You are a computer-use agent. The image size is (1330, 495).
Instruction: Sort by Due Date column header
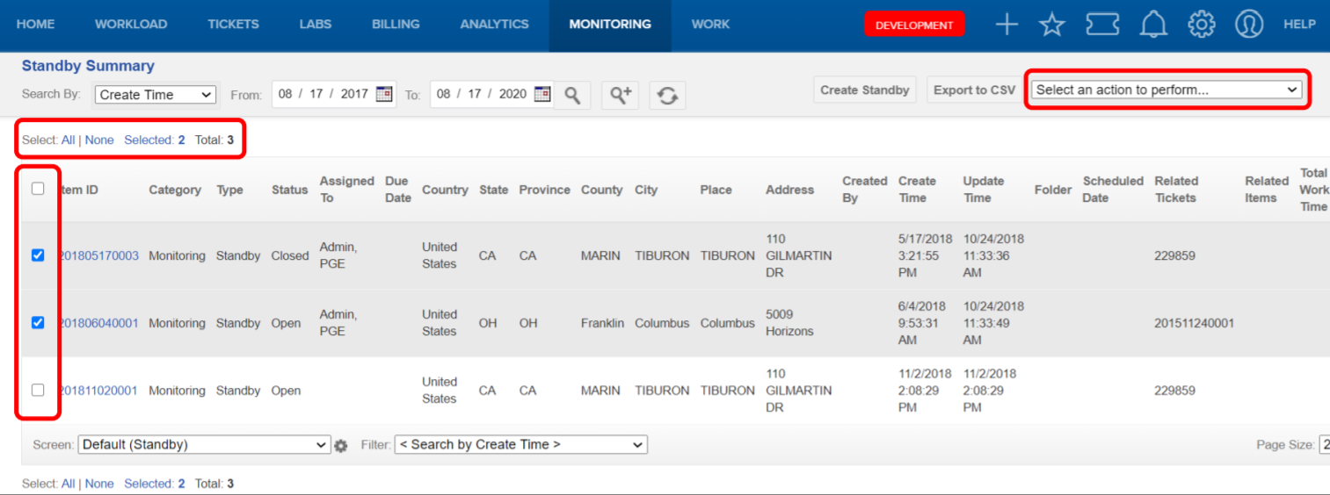(398, 190)
